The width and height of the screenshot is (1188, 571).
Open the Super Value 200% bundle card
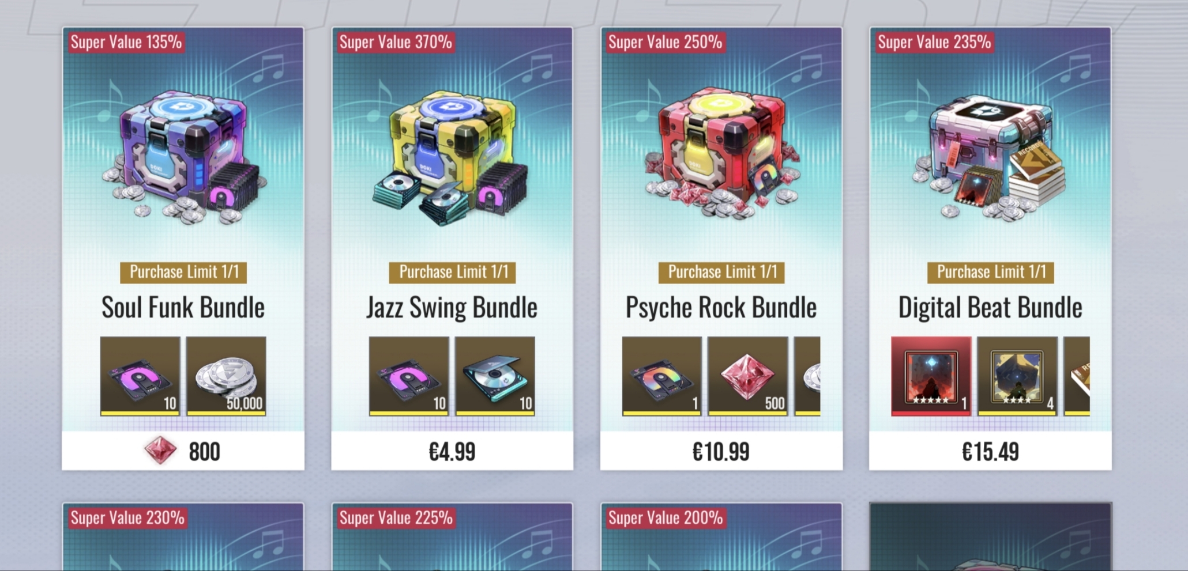point(721,537)
